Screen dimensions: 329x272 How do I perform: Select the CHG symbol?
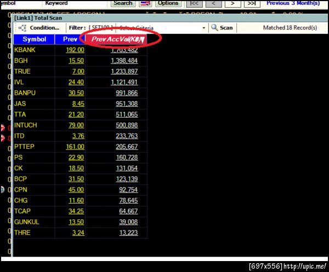pos(21,200)
